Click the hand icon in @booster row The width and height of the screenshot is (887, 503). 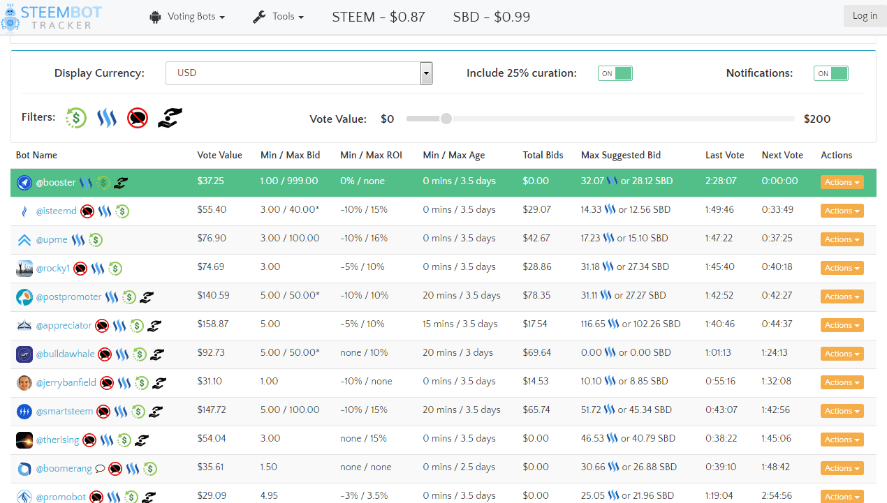(122, 183)
